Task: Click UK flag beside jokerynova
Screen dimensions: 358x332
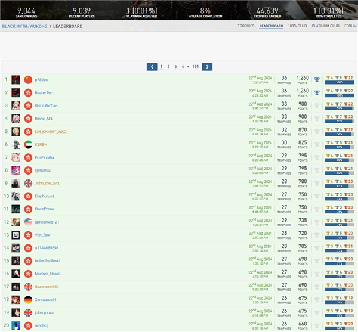Action: click(28, 312)
